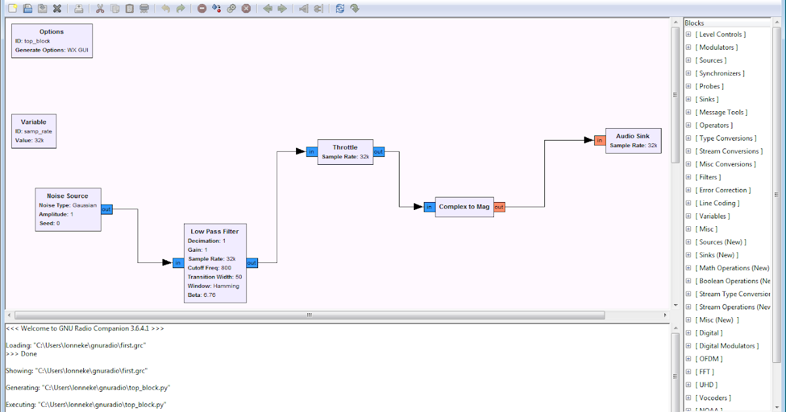Enable the selected block with the Enable plug icon
This screenshot has height=412, width=786.
point(303,9)
